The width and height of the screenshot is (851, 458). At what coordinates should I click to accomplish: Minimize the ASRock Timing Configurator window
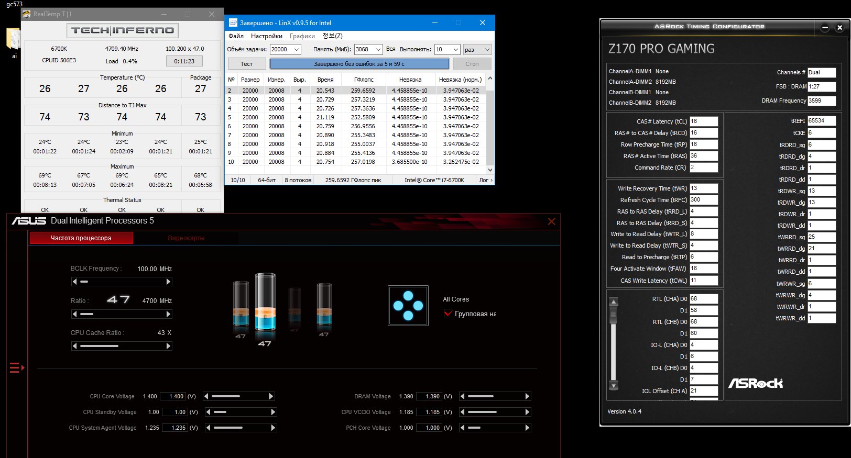coord(825,28)
